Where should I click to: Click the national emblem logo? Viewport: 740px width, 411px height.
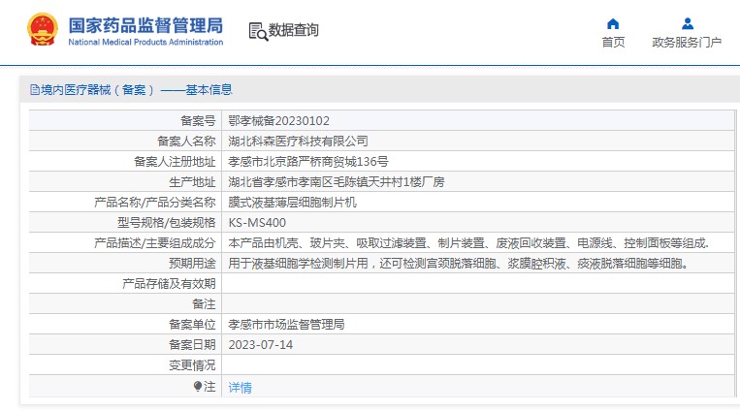pos(41,30)
